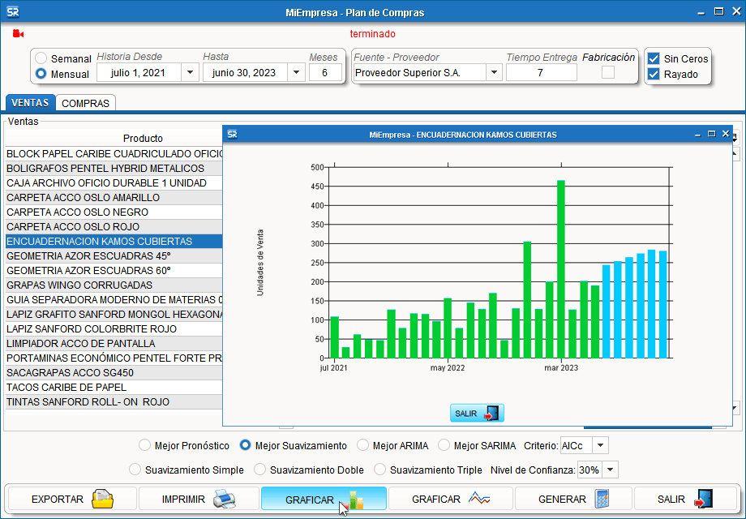Image resolution: width=746 pixels, height=519 pixels.
Task: Click the GENERAR button
Action: click(573, 499)
